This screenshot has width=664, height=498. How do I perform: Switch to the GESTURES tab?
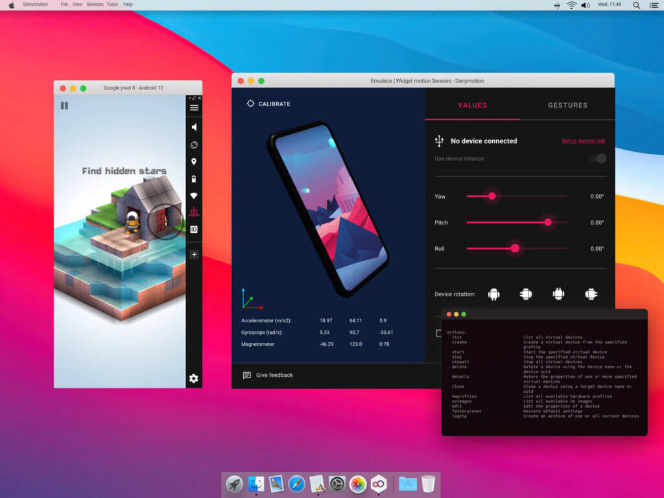click(x=567, y=105)
